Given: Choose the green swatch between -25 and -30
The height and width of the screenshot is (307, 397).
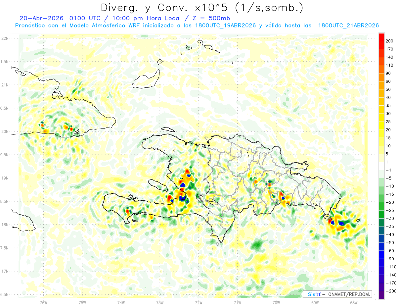Looking at the screenshot, I should (381, 214).
